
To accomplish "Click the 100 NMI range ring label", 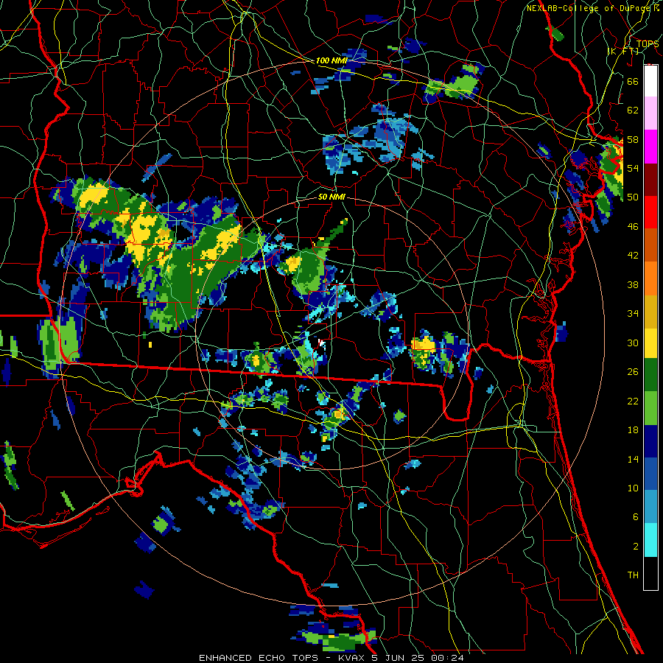I will coord(331,61).
